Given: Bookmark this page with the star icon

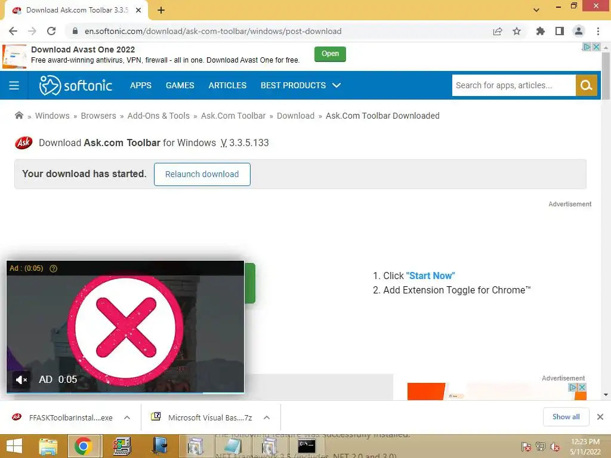Looking at the screenshot, I should click(517, 31).
